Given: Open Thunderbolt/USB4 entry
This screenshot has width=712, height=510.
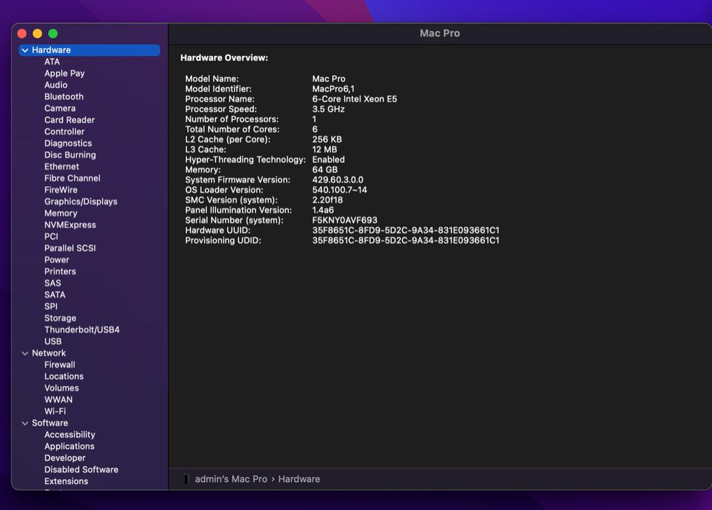Looking at the screenshot, I should (82, 330).
